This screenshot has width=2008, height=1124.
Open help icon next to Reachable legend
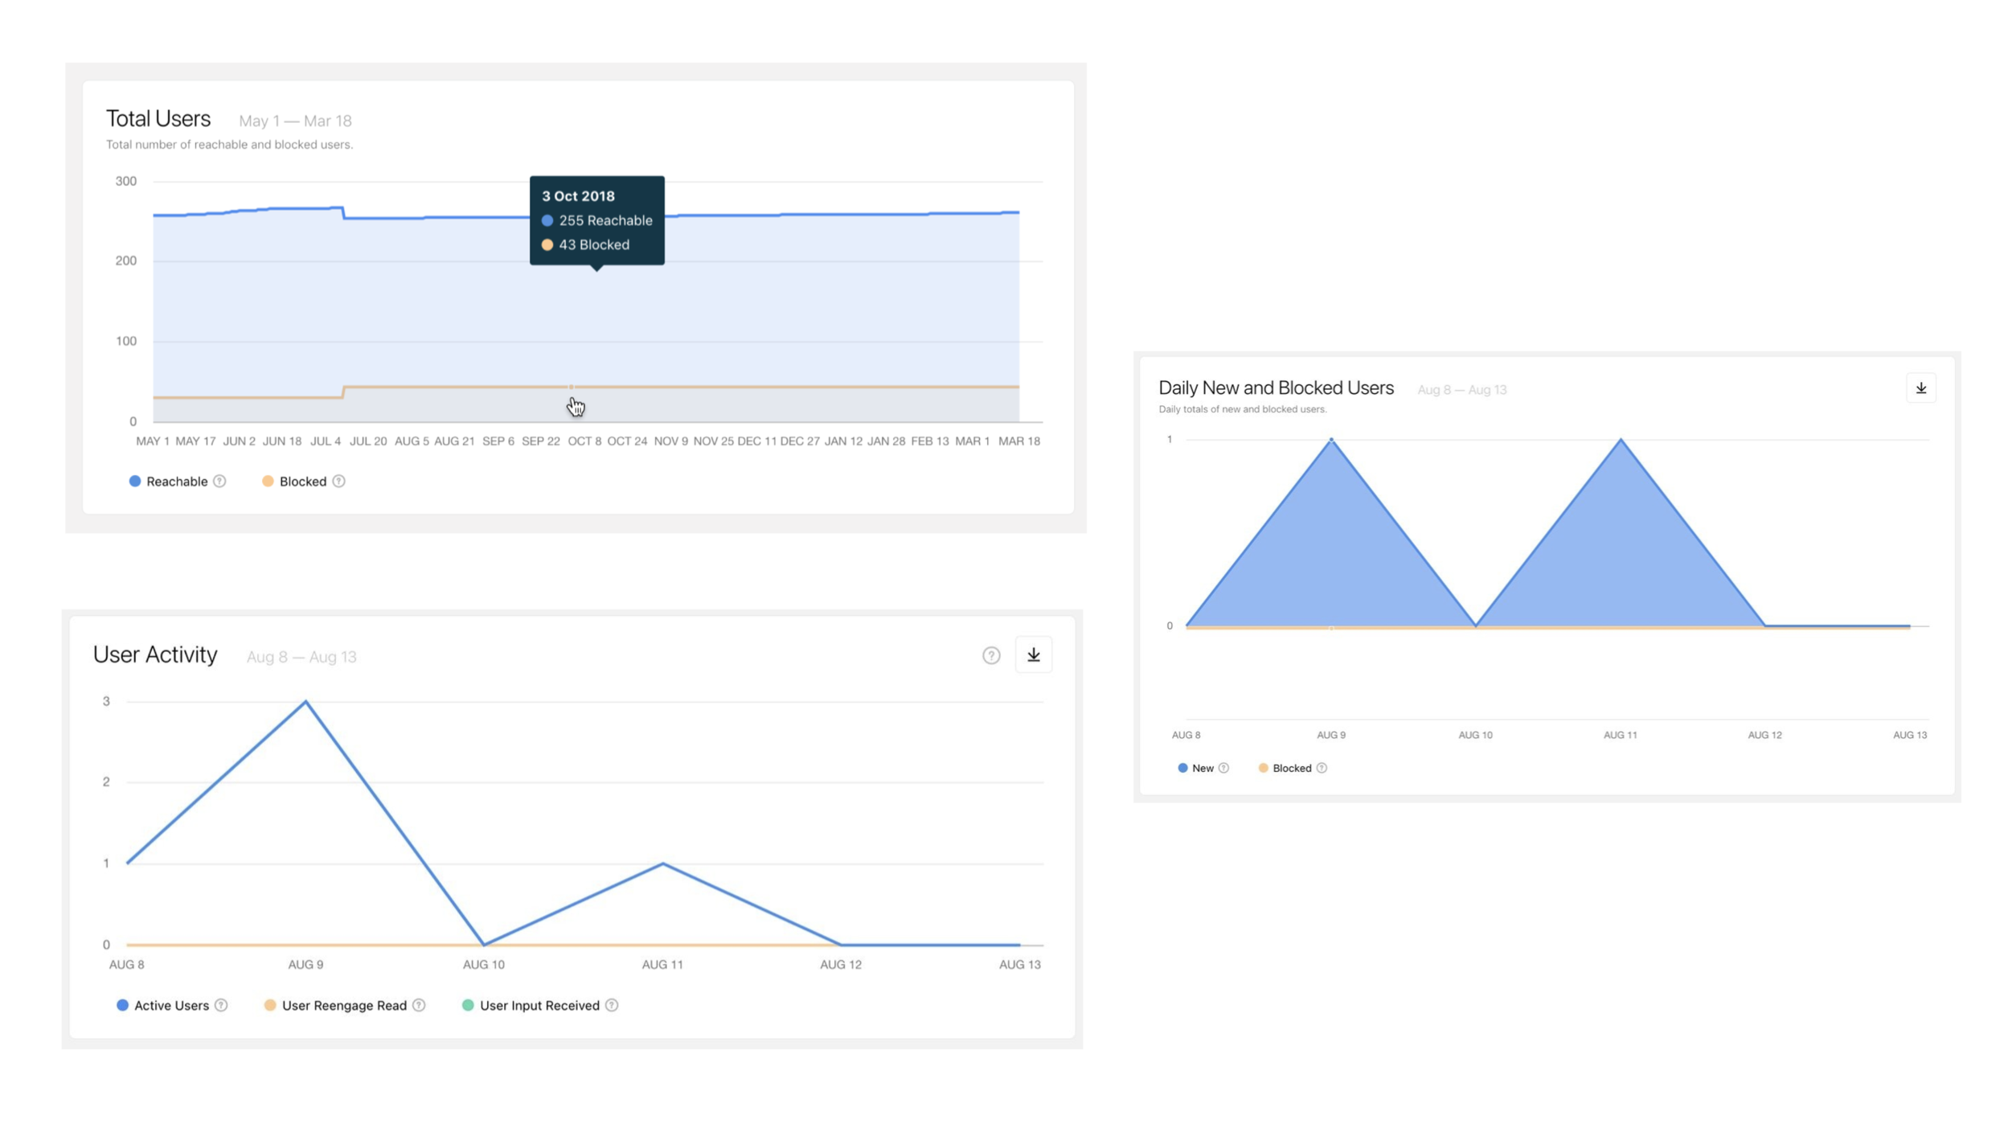[219, 482]
